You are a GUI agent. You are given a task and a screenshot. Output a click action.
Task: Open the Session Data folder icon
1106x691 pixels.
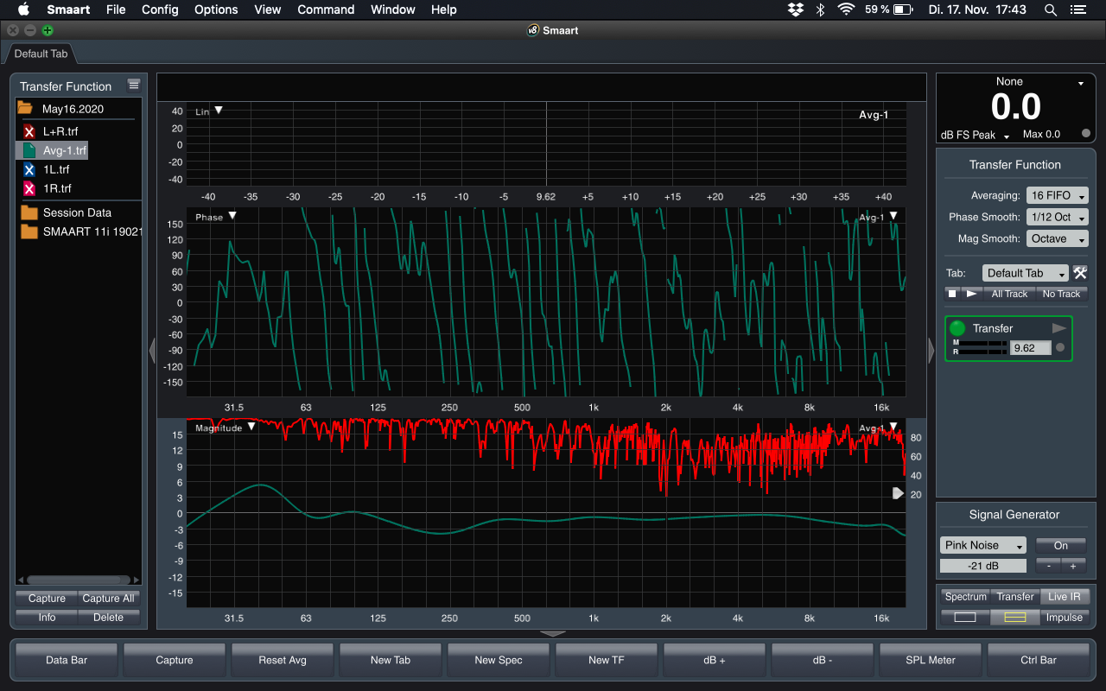[x=29, y=212]
